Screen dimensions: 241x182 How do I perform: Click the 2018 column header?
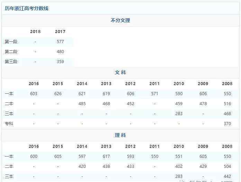coord(35,32)
